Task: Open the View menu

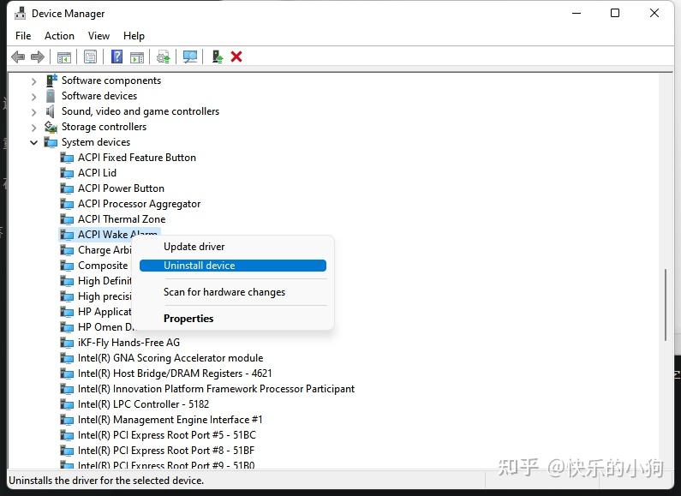Action: point(99,36)
